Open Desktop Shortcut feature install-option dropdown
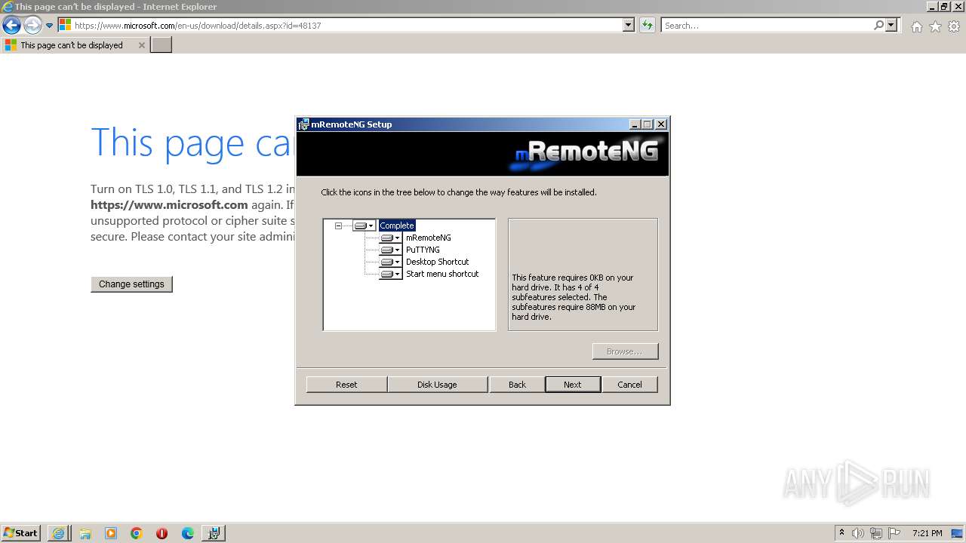 pyautogui.click(x=390, y=262)
